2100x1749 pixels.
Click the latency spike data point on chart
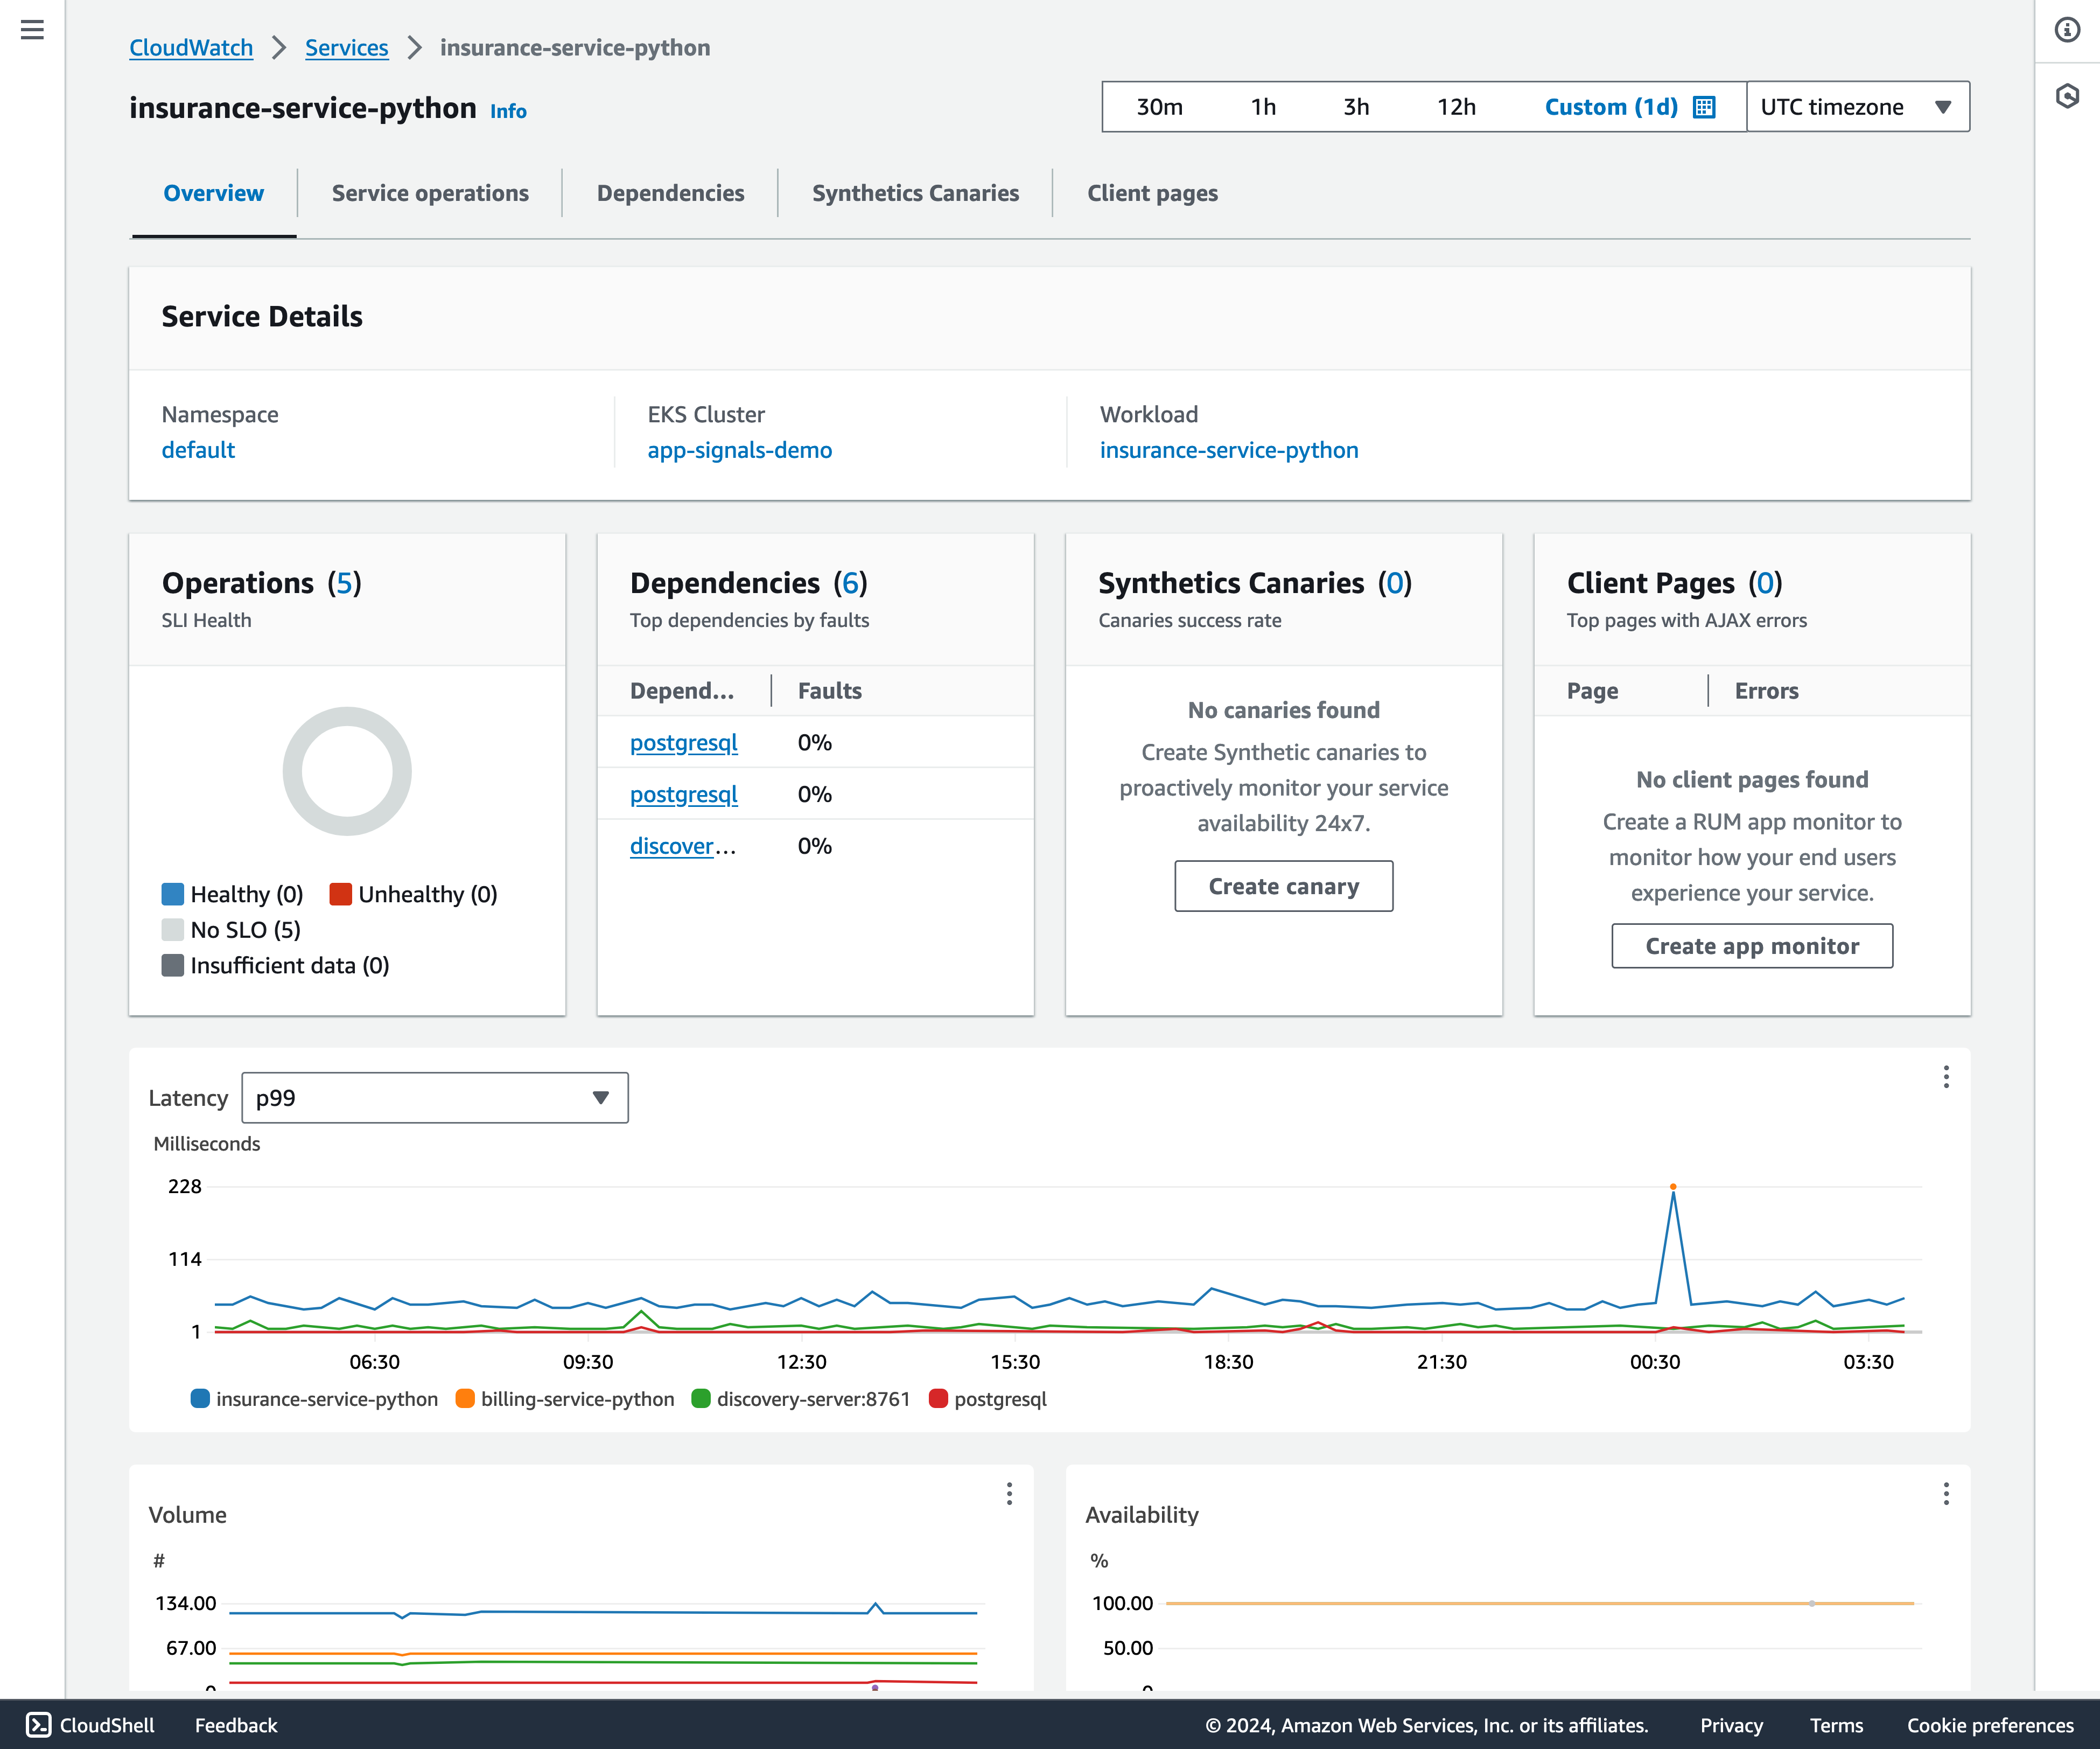[1672, 1188]
